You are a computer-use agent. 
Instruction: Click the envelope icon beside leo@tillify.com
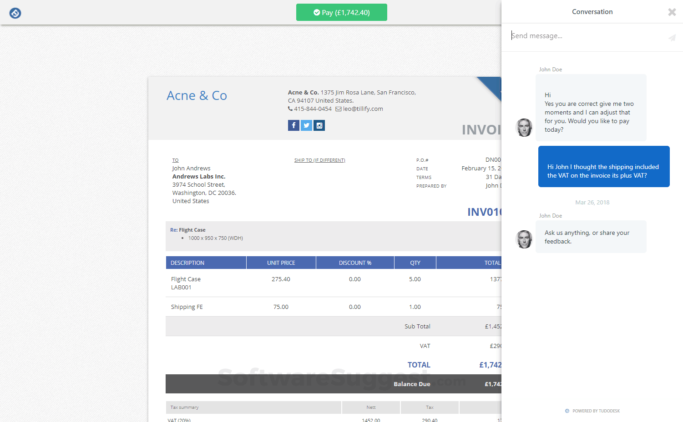(339, 109)
